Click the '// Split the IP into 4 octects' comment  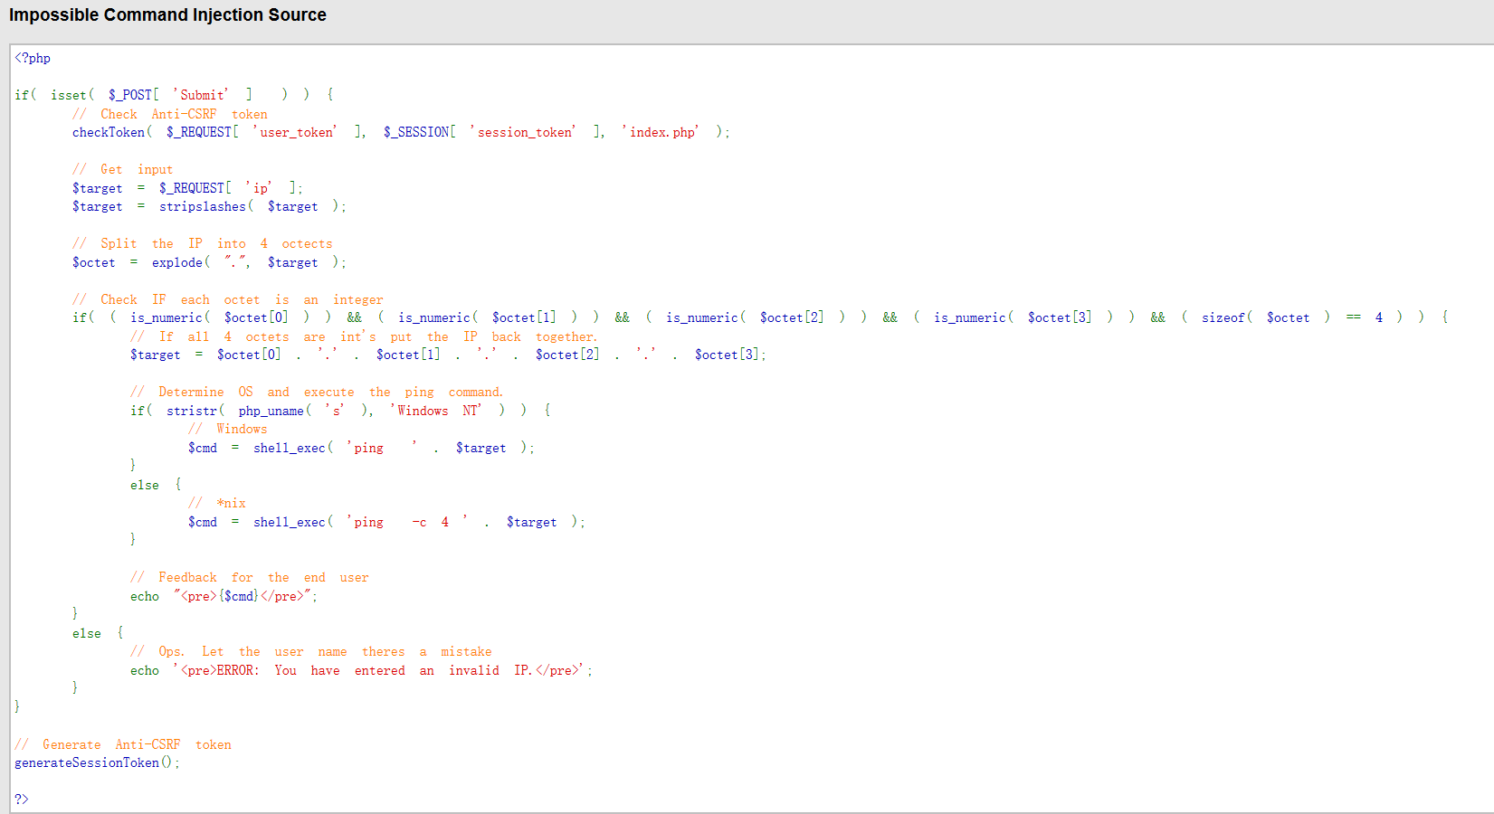[203, 243]
